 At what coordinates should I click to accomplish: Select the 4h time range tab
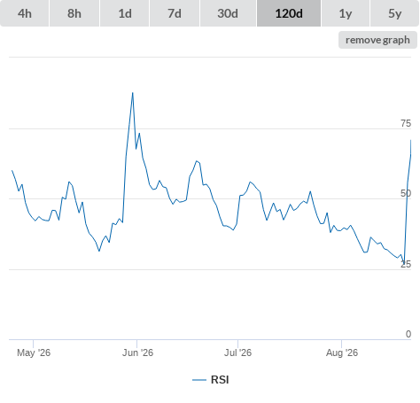[25, 13]
